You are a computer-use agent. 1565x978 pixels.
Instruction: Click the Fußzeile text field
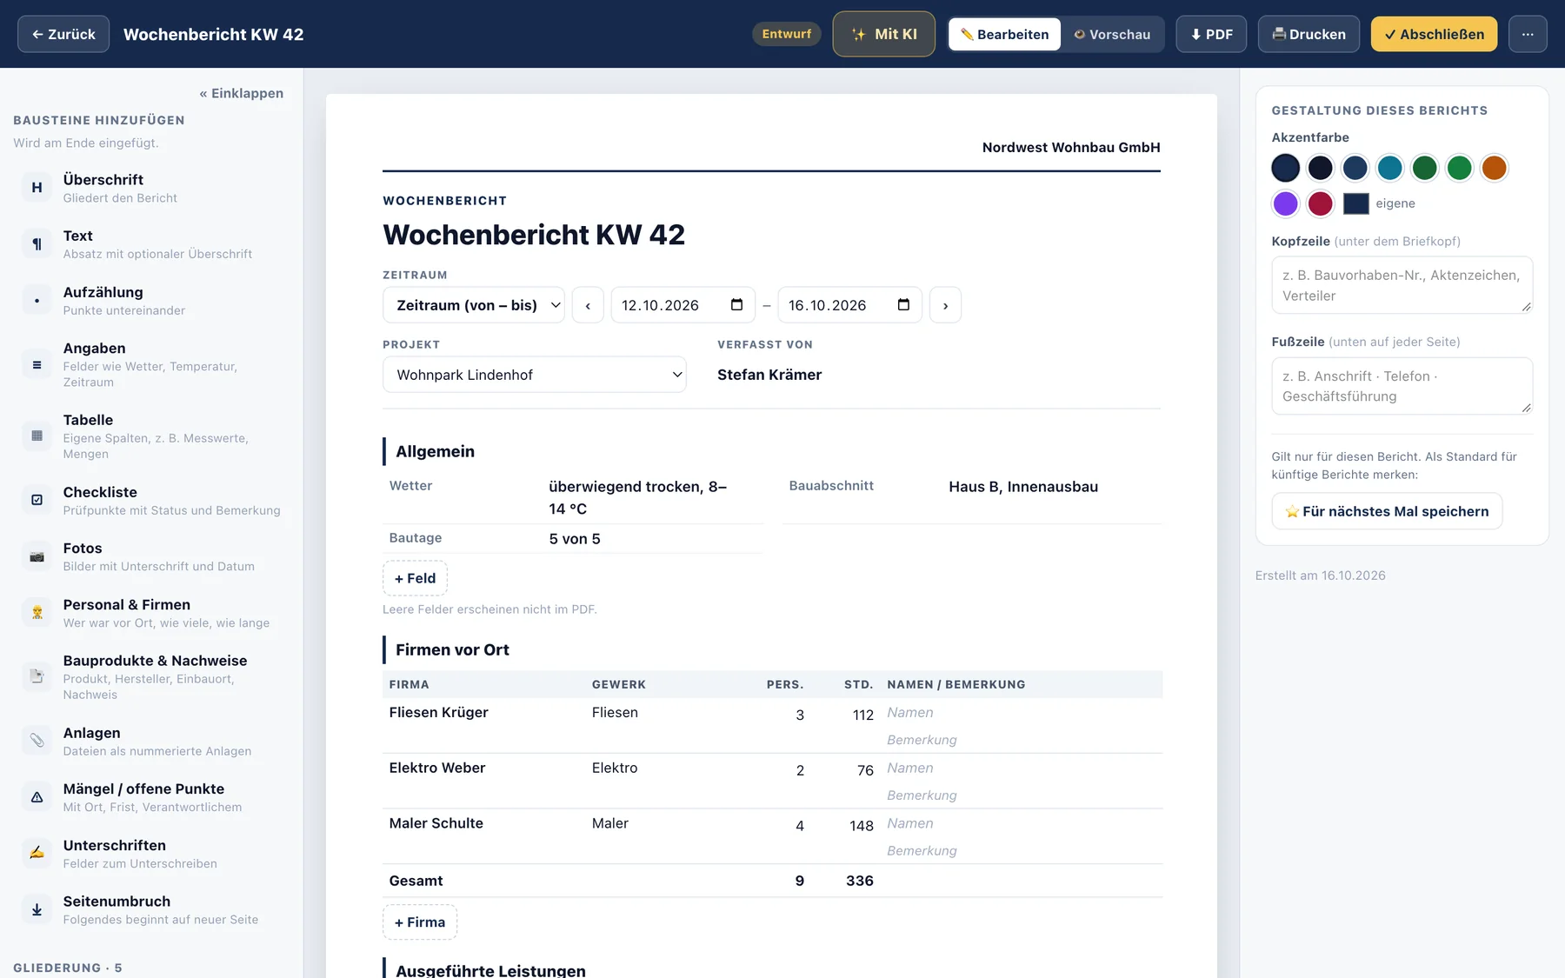pyautogui.click(x=1402, y=386)
